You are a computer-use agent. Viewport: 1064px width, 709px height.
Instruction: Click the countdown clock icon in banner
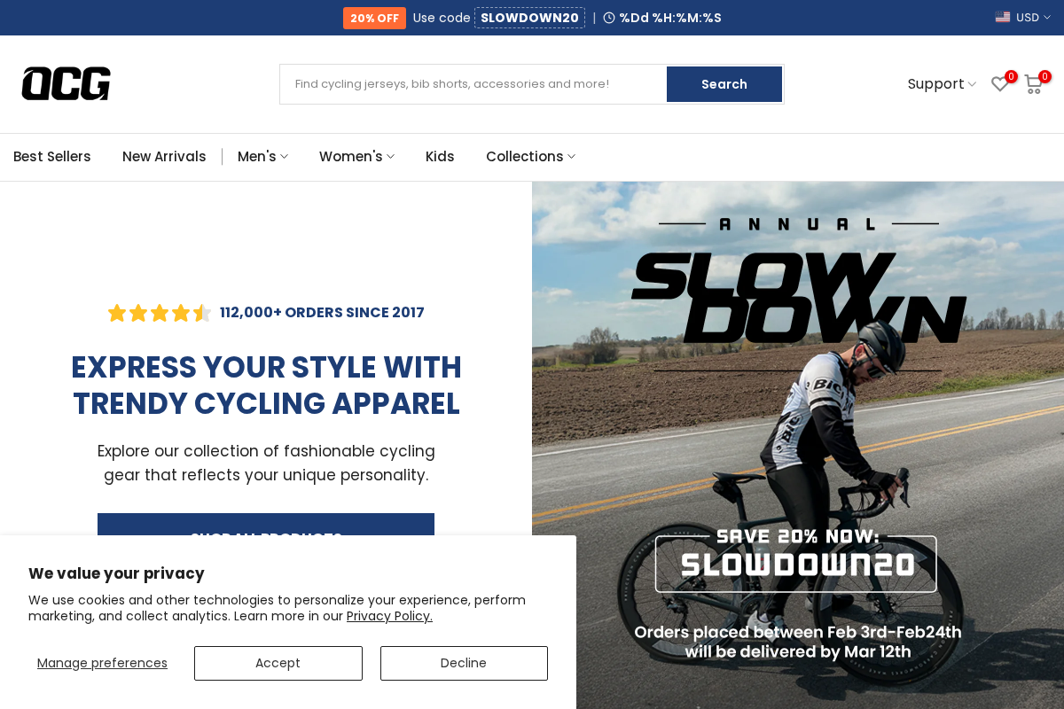tap(609, 18)
